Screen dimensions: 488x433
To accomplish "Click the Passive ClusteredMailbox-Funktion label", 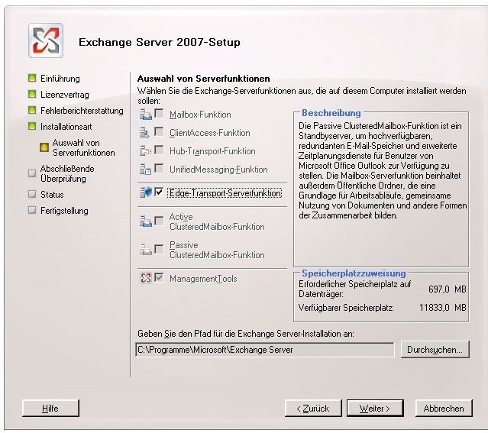I will (217, 250).
